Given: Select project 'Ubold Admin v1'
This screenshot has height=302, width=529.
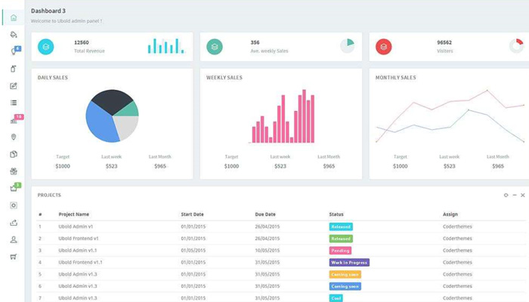Looking at the screenshot, I should pyautogui.click(x=76, y=226).
